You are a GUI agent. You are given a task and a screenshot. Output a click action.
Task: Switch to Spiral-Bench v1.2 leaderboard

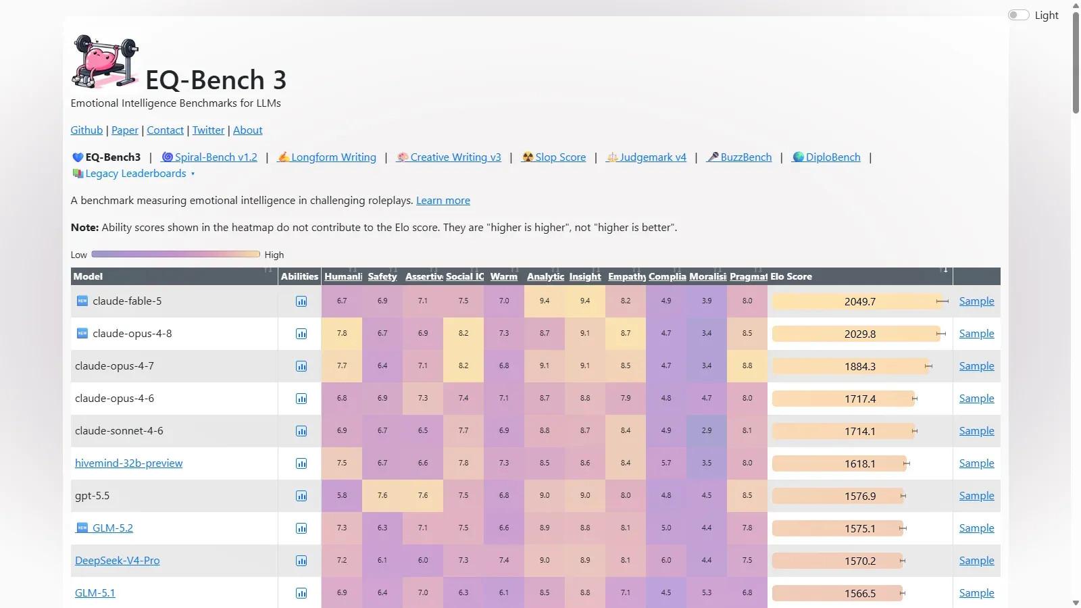click(x=209, y=157)
